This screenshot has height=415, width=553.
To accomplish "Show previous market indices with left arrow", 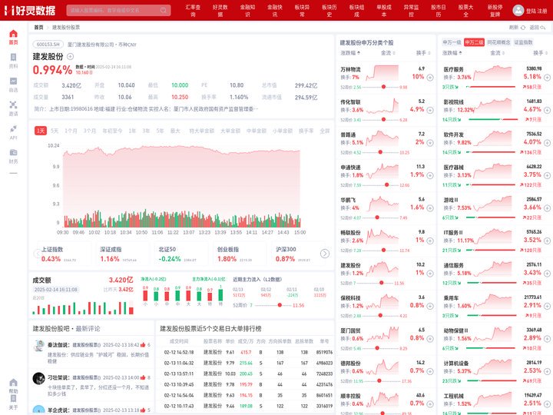I will (37, 254).
